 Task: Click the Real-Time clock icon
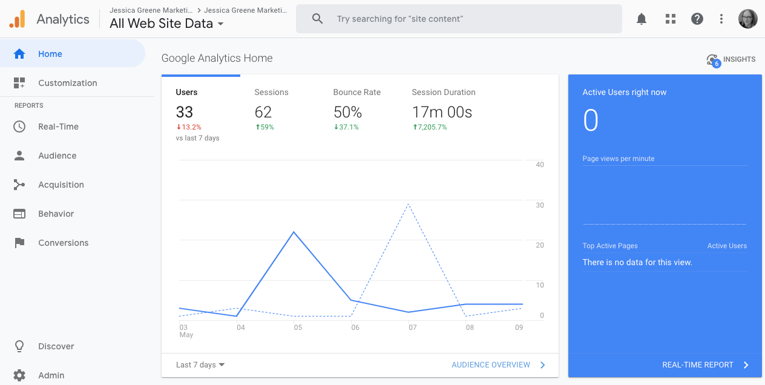(19, 127)
